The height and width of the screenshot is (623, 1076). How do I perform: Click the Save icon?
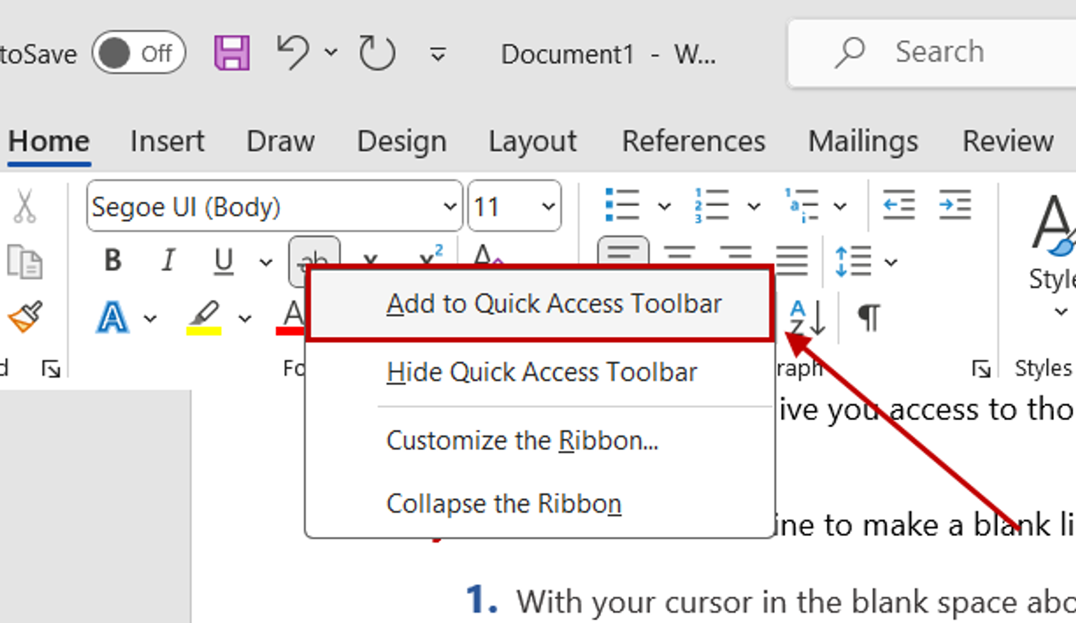click(x=232, y=53)
